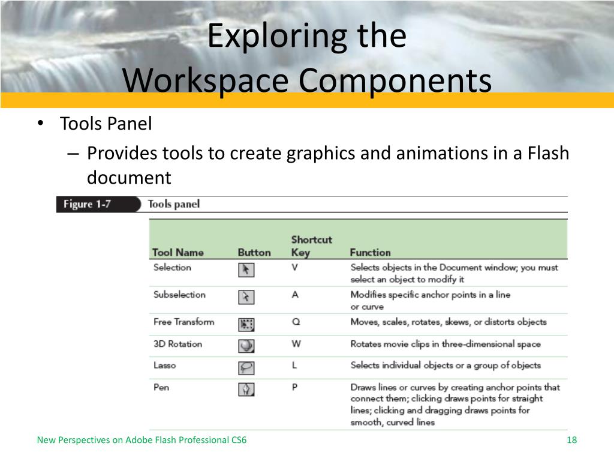Select the Subselection tool icon

[x=246, y=297]
